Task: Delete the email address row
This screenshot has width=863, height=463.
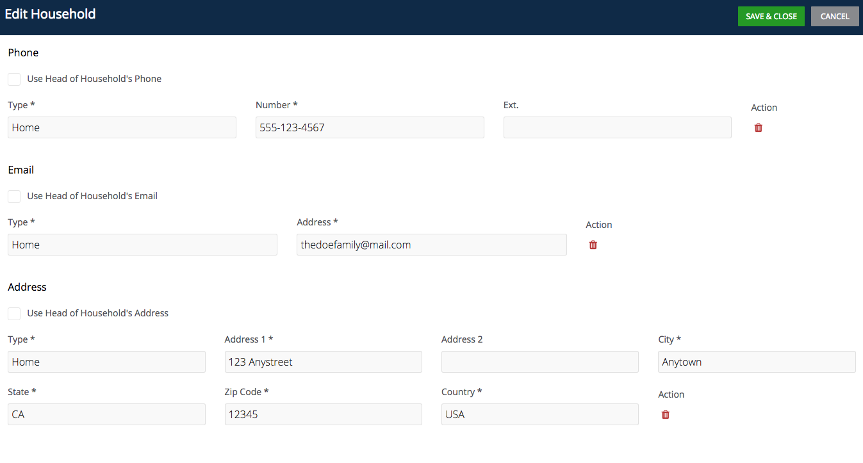Action: tap(593, 245)
